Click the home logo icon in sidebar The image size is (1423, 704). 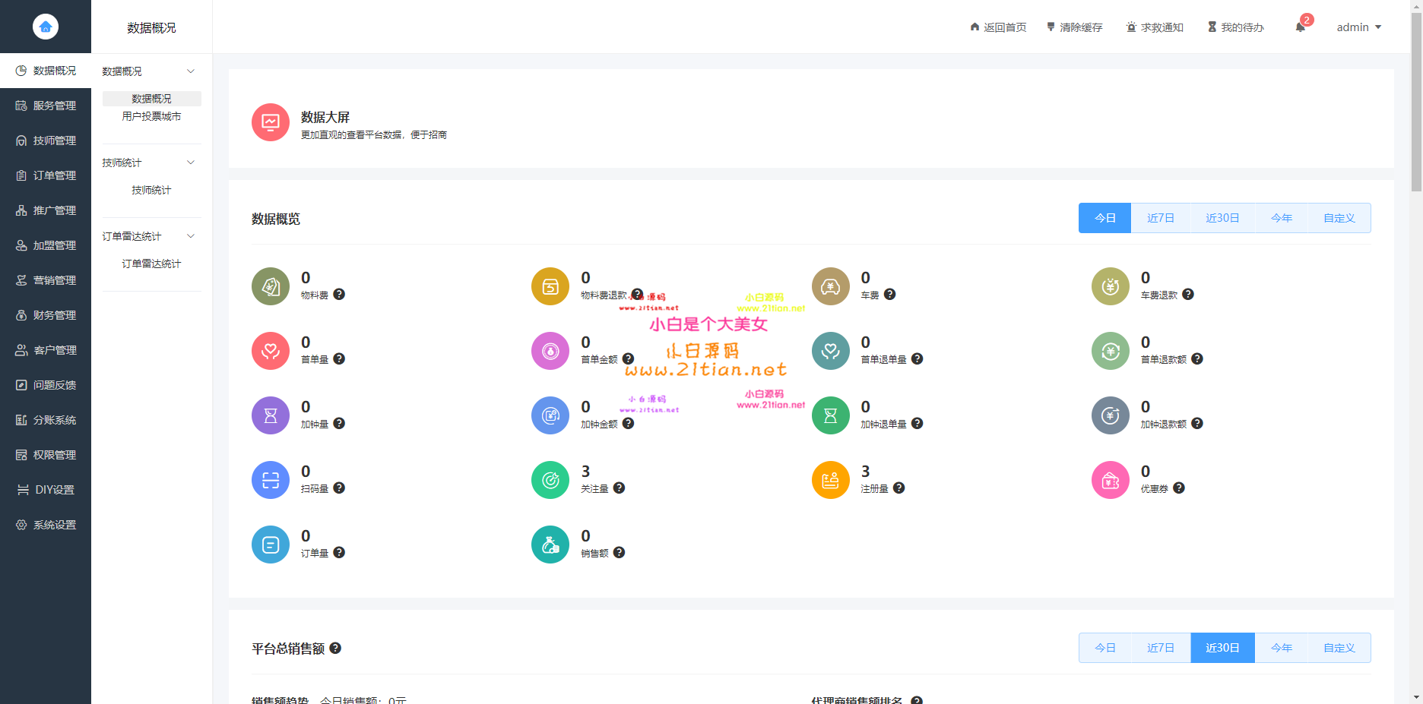(46, 27)
